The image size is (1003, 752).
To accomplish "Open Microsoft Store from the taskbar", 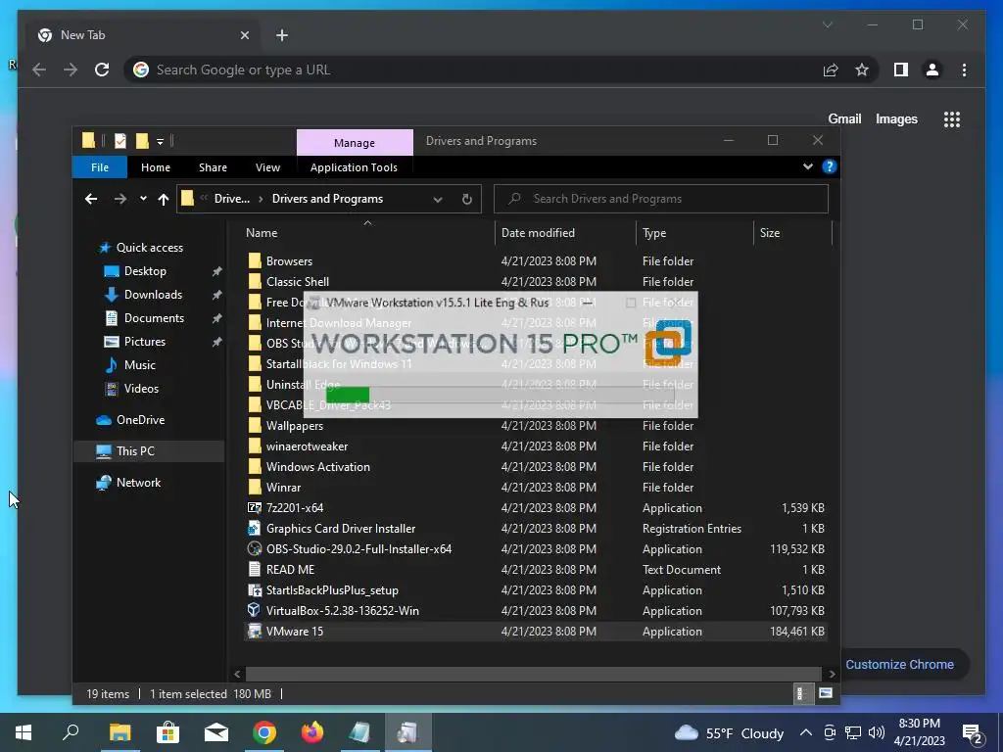I will click(167, 732).
